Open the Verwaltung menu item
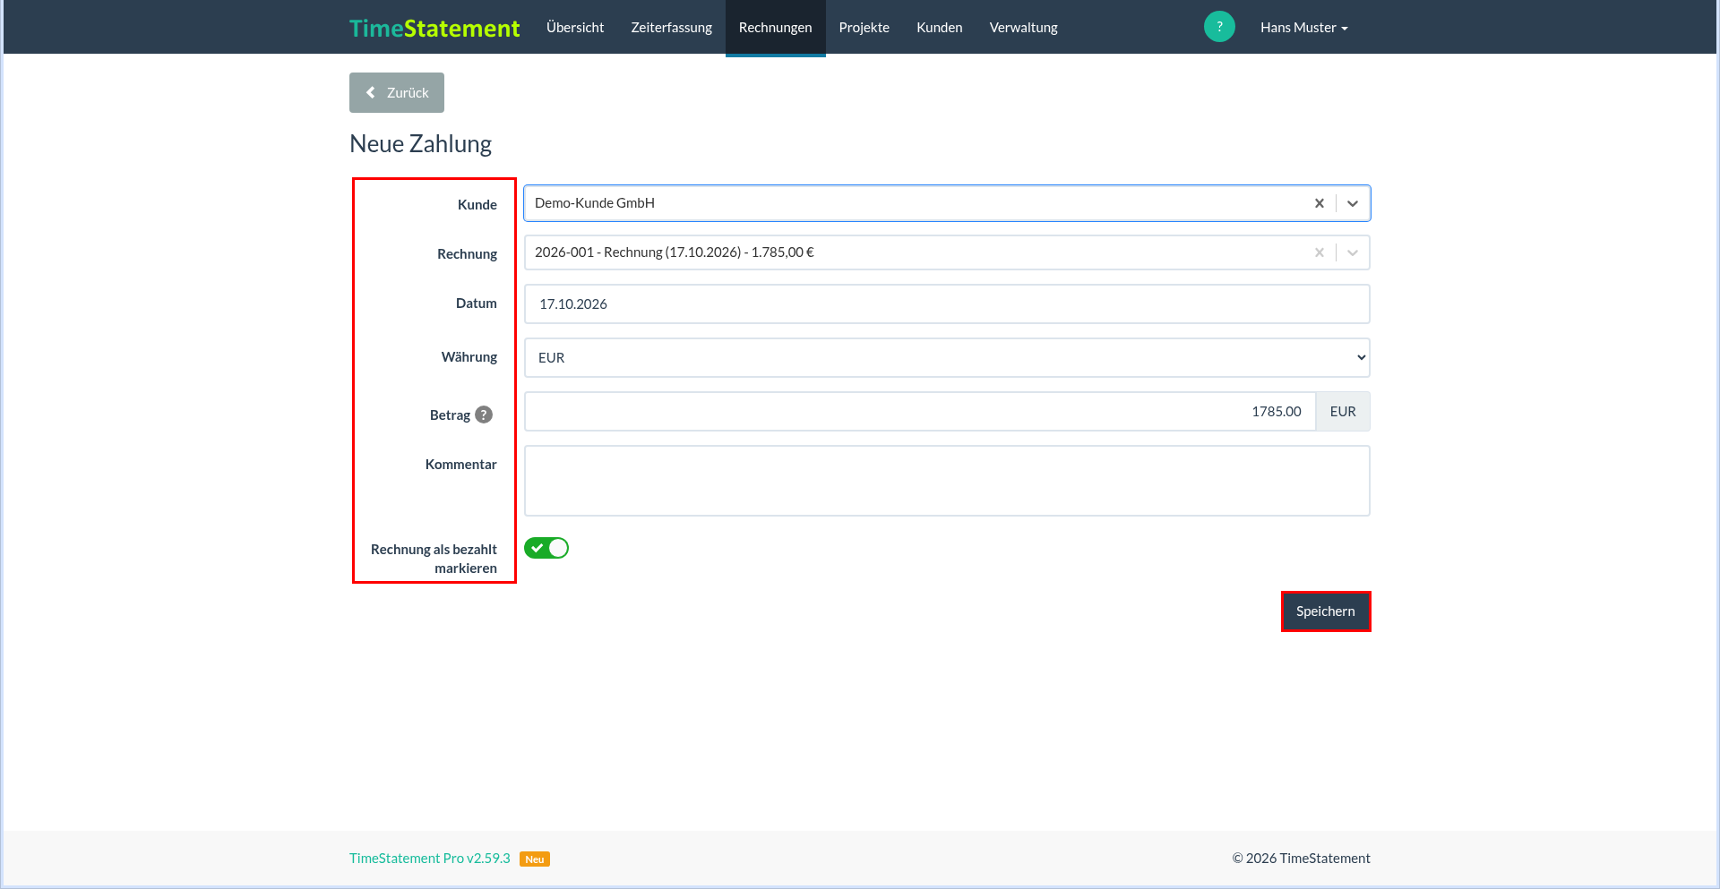The width and height of the screenshot is (1720, 889). (1023, 28)
